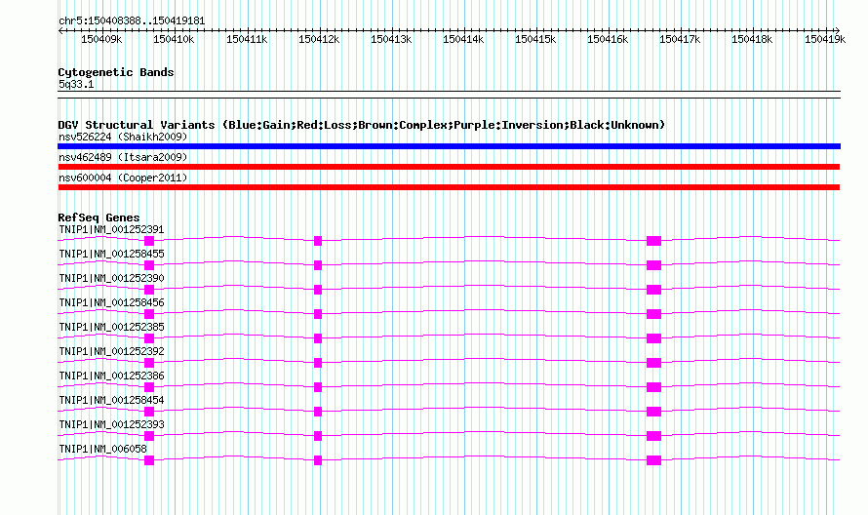Screen dimensions: 868x515
Task: Select the Cytogenetic Bands track title
Action: (116, 72)
